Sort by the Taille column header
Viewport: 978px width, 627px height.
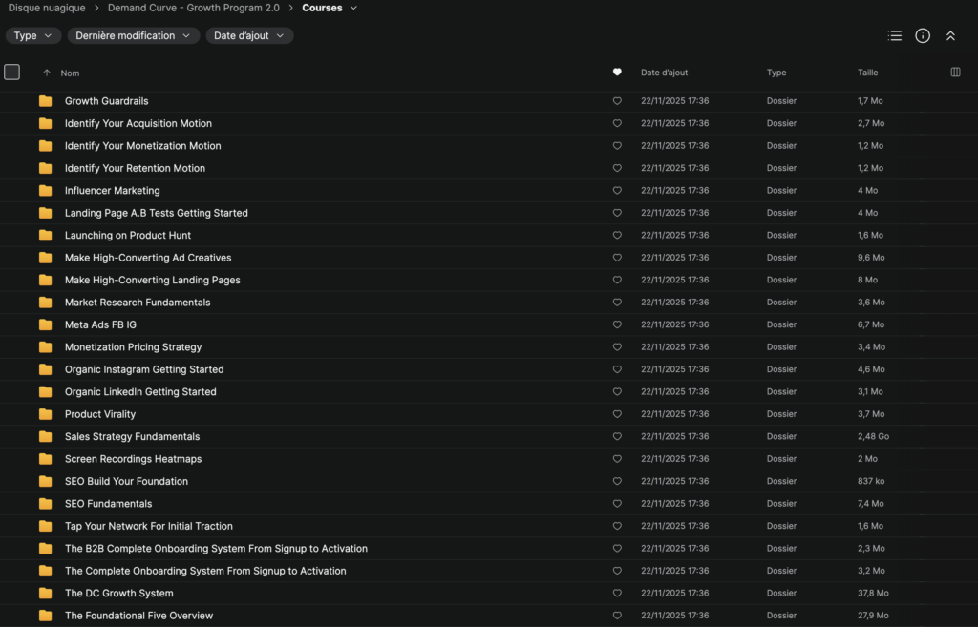(x=867, y=73)
